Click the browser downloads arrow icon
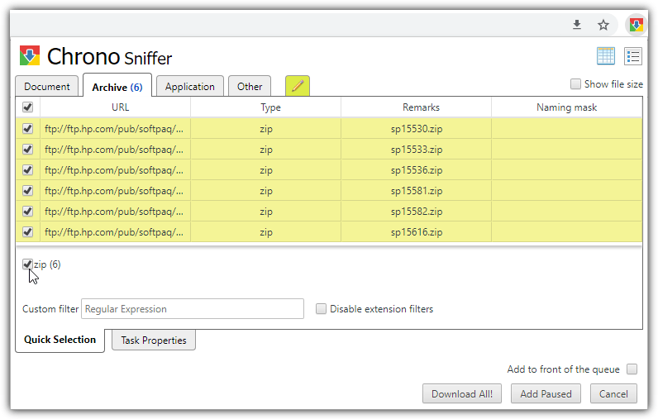This screenshot has height=419, width=658. [x=577, y=25]
